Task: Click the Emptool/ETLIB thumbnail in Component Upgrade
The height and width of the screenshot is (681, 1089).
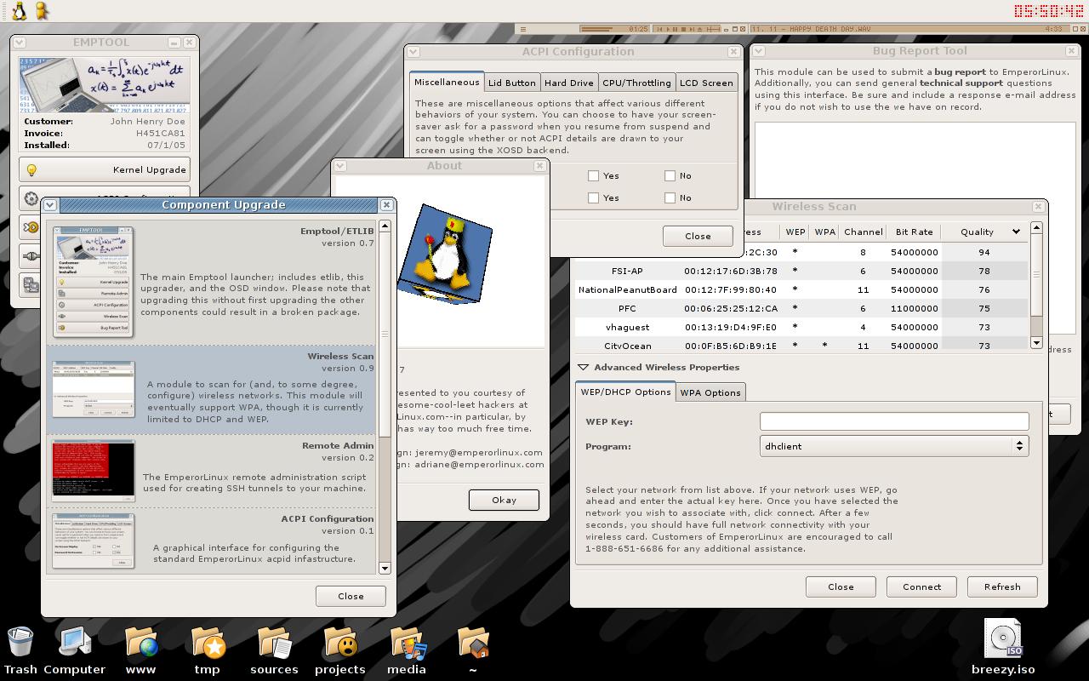Action: click(93, 282)
